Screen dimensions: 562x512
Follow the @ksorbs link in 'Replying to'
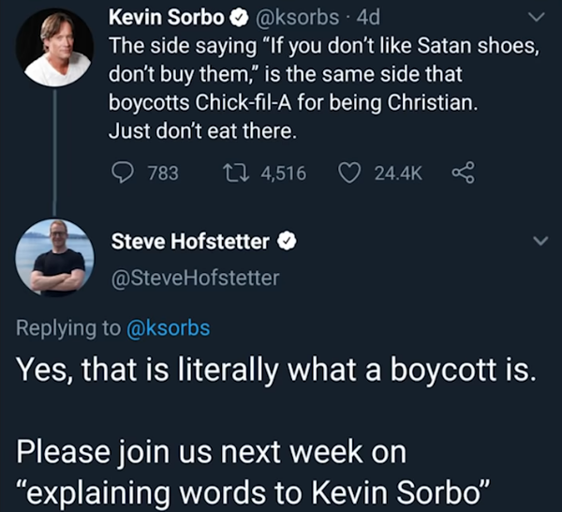[x=168, y=328]
